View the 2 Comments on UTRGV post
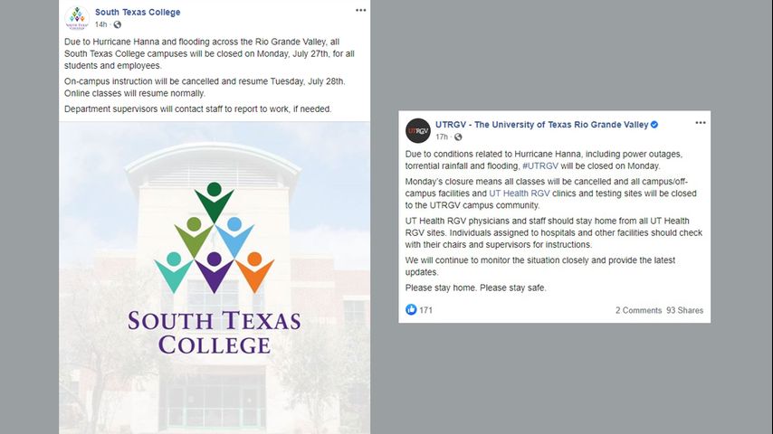The image size is (773, 434). [x=638, y=310]
